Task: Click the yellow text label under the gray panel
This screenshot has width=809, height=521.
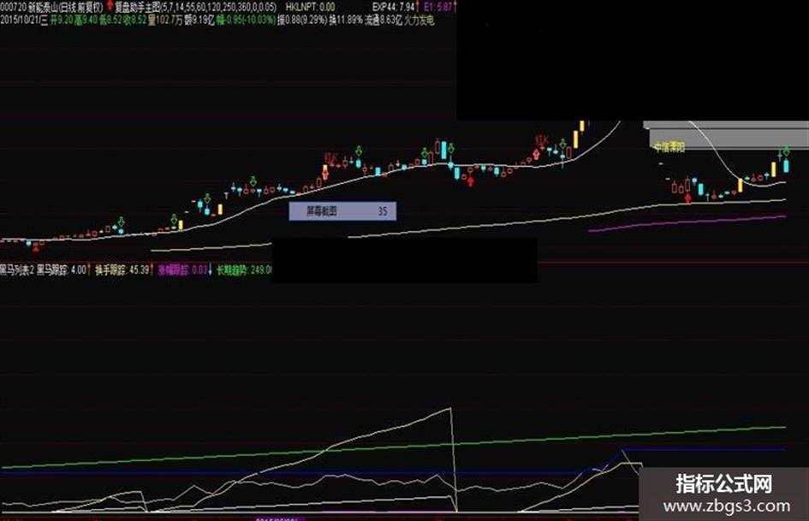Action: pyautogui.click(x=669, y=147)
